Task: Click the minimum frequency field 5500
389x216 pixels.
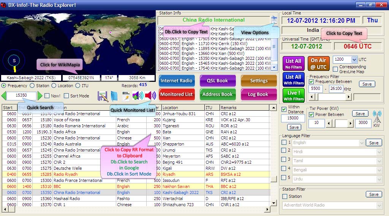Action: click(316, 88)
